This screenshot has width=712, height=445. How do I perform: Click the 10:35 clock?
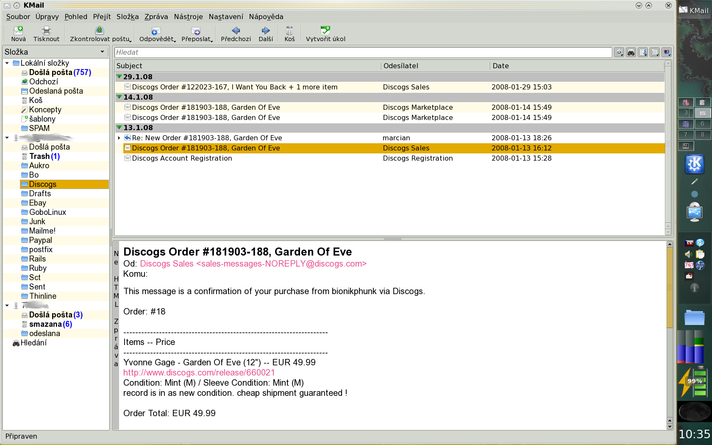point(694,434)
